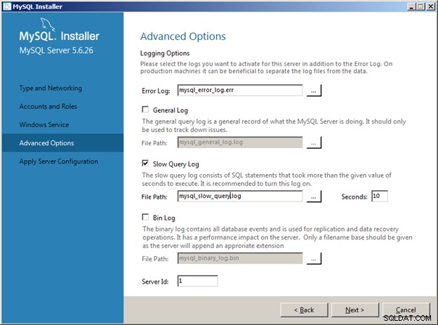Click the slow query log File Path field
The image size is (438, 325).
point(240,196)
